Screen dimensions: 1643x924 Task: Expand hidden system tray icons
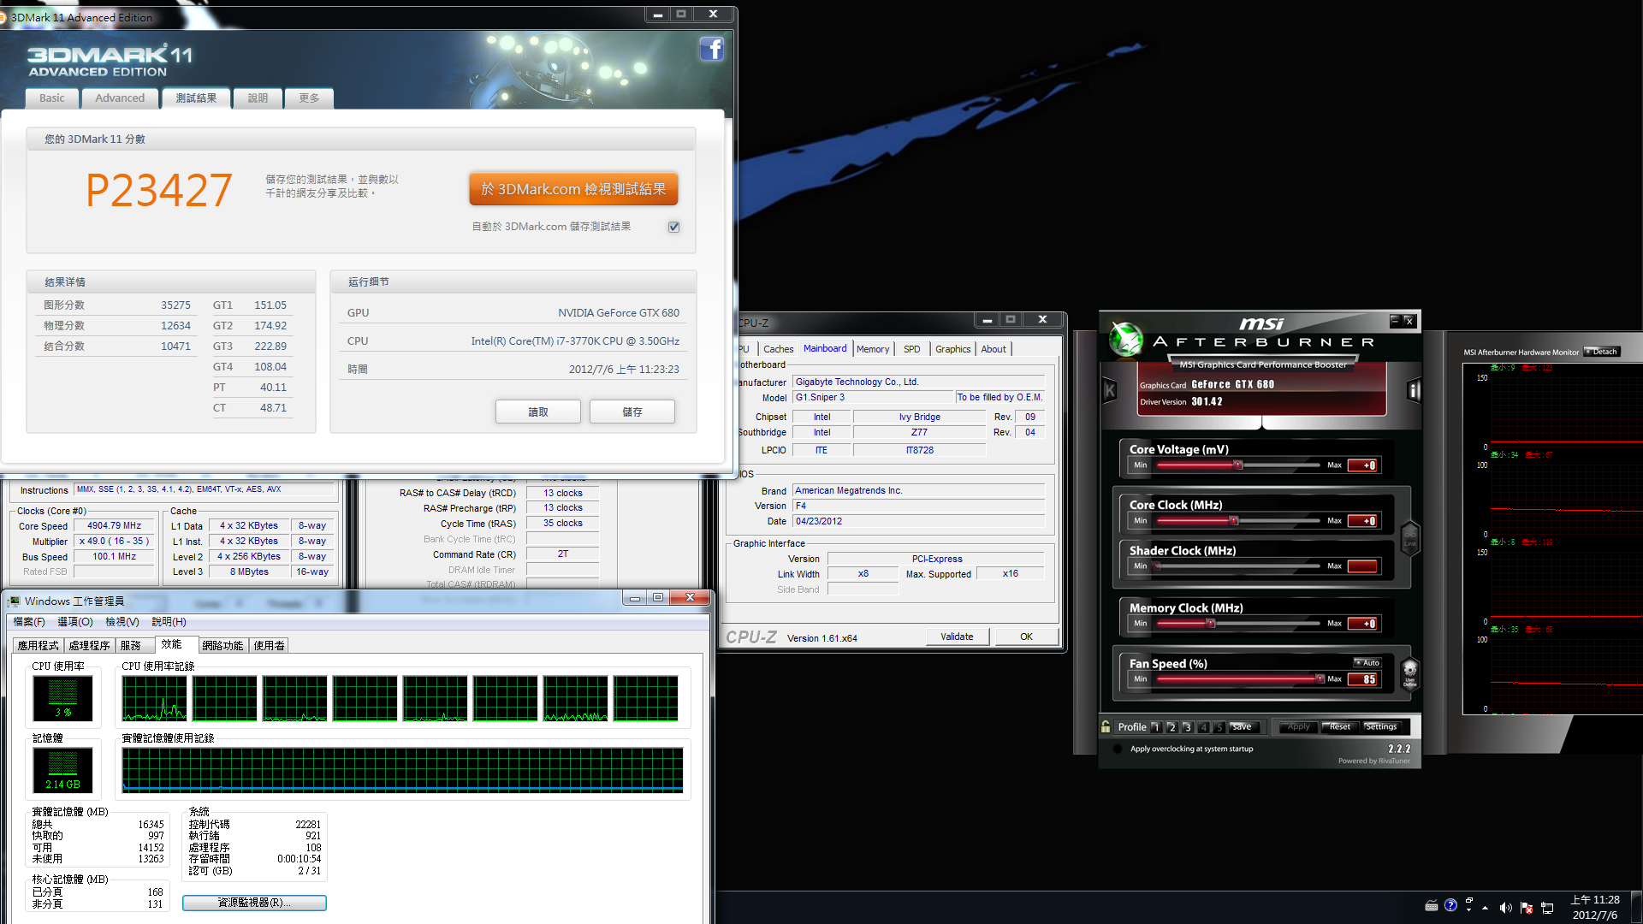1486,908
